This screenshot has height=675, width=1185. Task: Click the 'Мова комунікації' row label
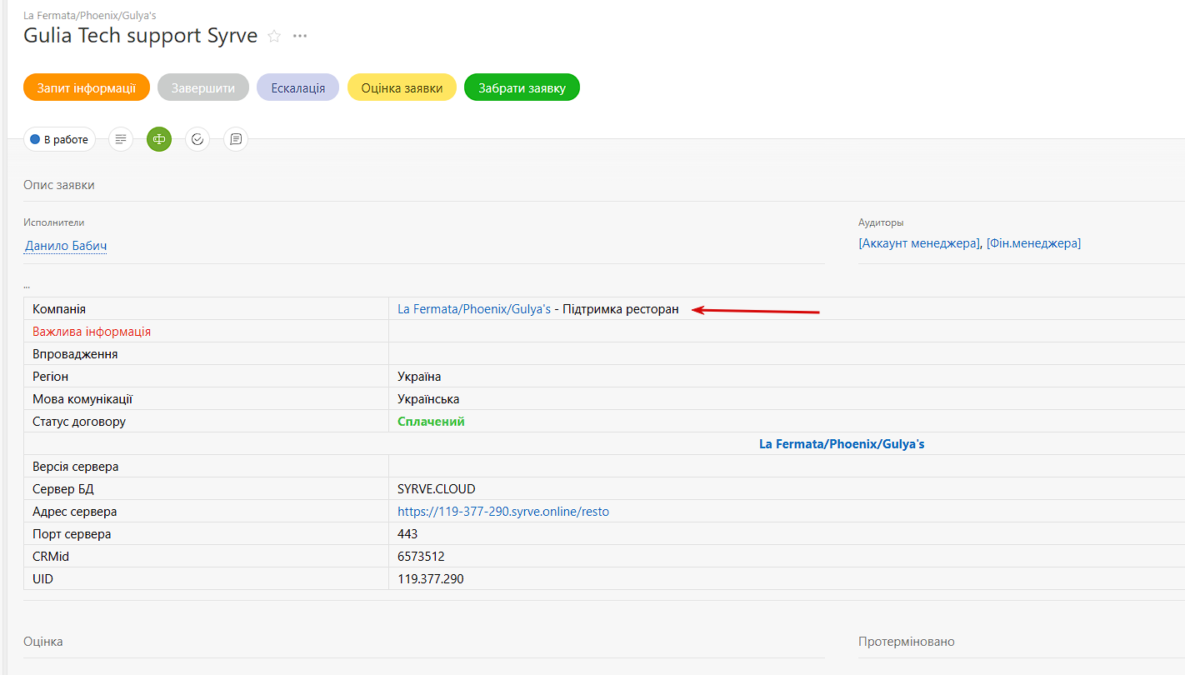click(x=82, y=399)
